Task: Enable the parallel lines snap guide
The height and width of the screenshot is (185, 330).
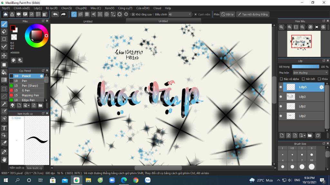Action: (80, 14)
